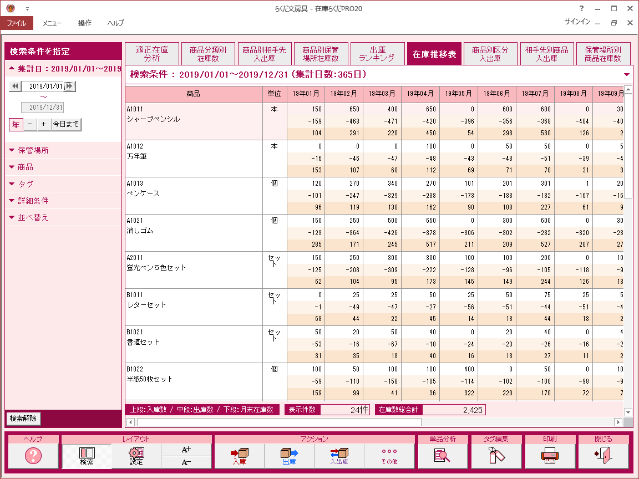Switch to 適正在庫分析 tab
The height and width of the screenshot is (479, 639).
(x=152, y=54)
